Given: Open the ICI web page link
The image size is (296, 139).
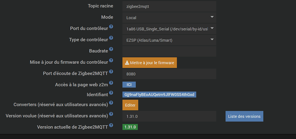Looking at the screenshot, I should pos(129,85).
